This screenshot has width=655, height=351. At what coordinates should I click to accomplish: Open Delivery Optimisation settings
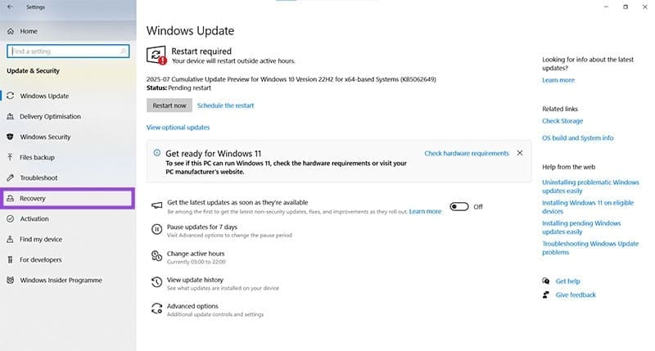click(x=68, y=116)
